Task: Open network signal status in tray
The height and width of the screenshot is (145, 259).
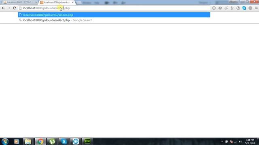Action: coord(236,142)
